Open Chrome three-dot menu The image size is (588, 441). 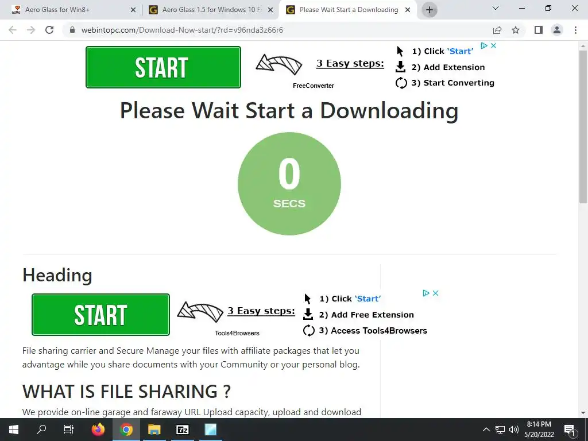tap(575, 30)
